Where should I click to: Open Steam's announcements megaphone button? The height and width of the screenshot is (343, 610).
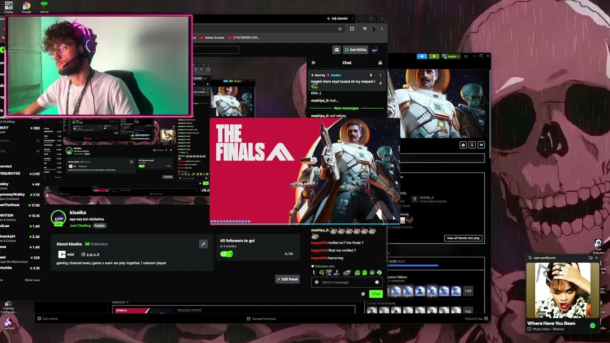coord(422,56)
